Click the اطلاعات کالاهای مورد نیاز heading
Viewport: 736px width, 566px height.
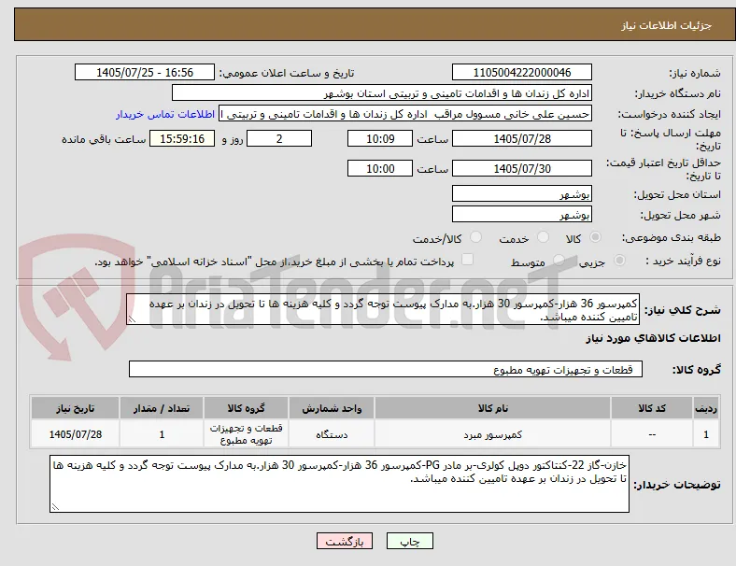(653, 338)
